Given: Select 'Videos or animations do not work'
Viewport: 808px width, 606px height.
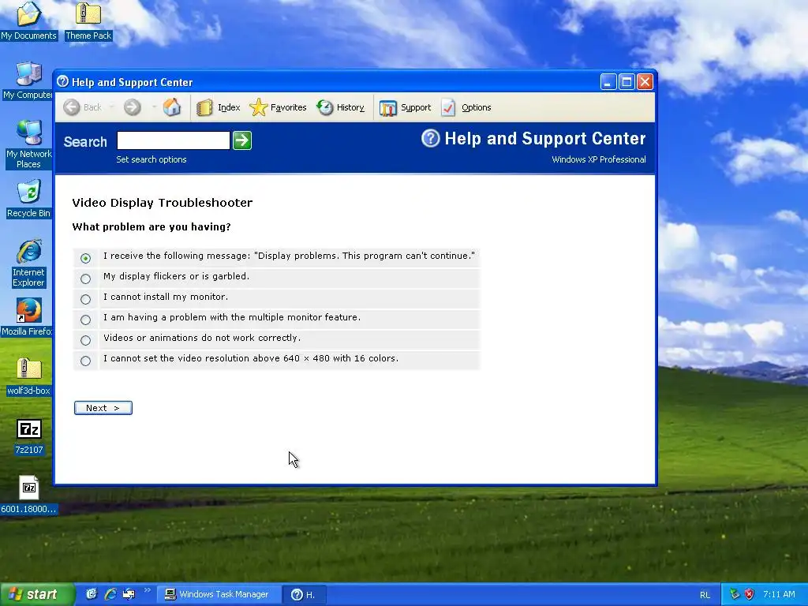Looking at the screenshot, I should (x=85, y=341).
